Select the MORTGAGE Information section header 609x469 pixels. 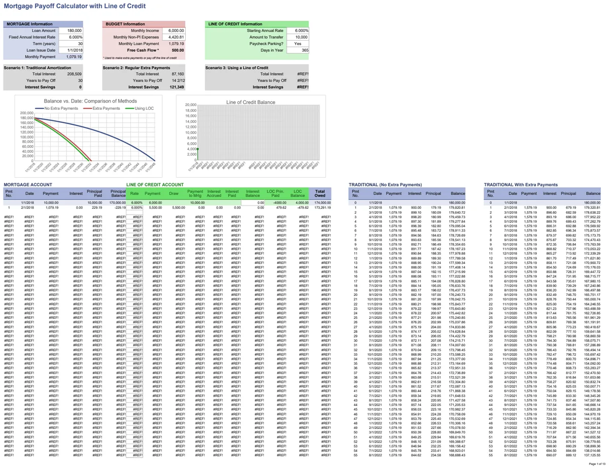tap(43, 24)
